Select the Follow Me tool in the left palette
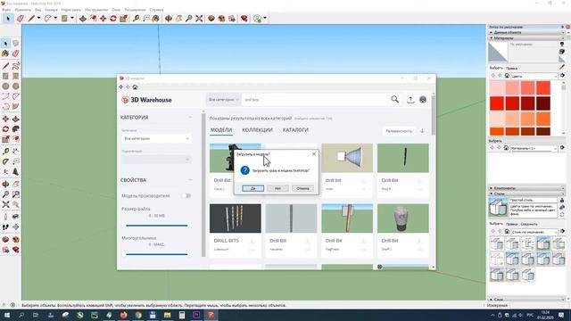 coord(16,129)
